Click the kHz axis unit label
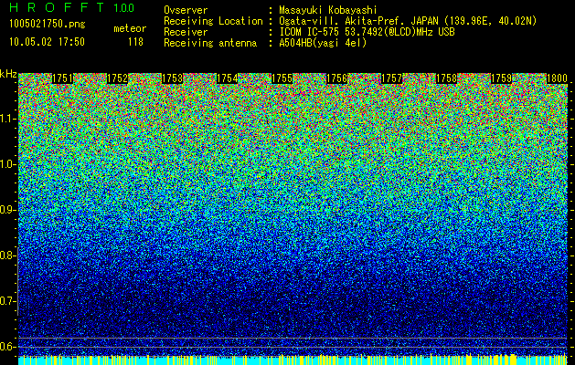Image resolution: width=575 pixels, height=365 pixels. [8, 74]
